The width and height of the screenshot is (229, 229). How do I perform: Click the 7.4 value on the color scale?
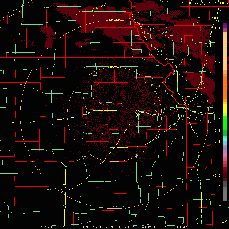[218, 63]
